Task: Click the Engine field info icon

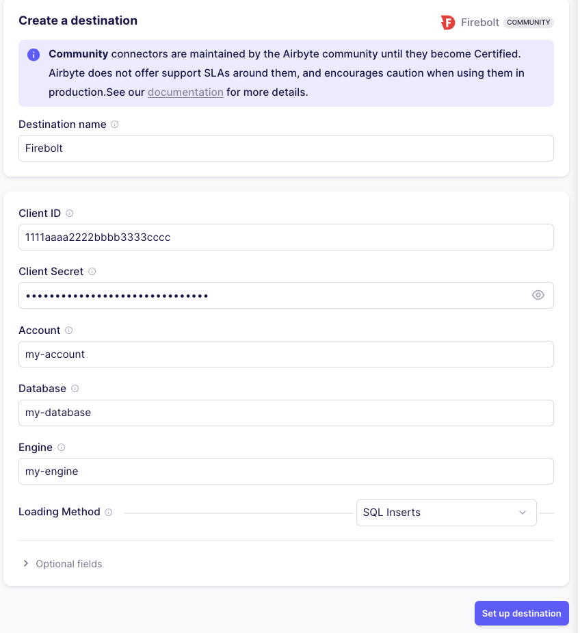Action: coord(61,447)
